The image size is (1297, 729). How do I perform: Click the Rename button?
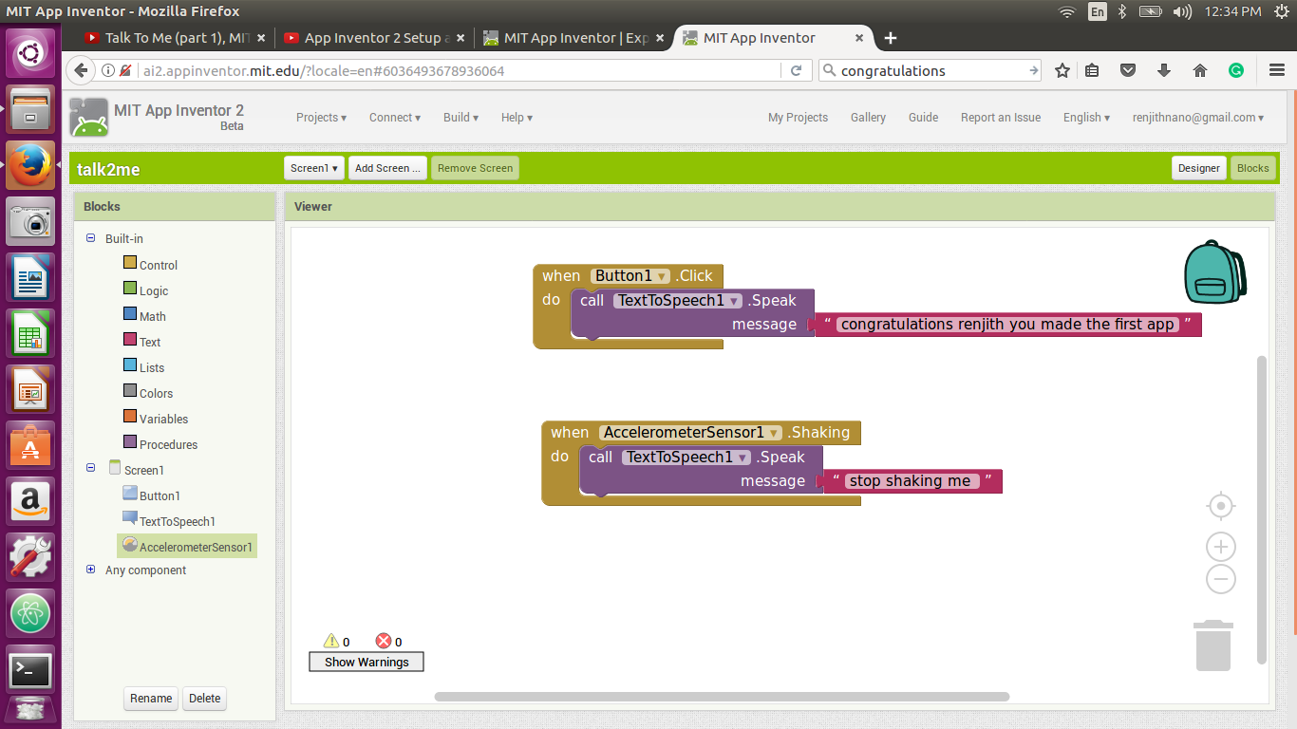[x=151, y=699]
